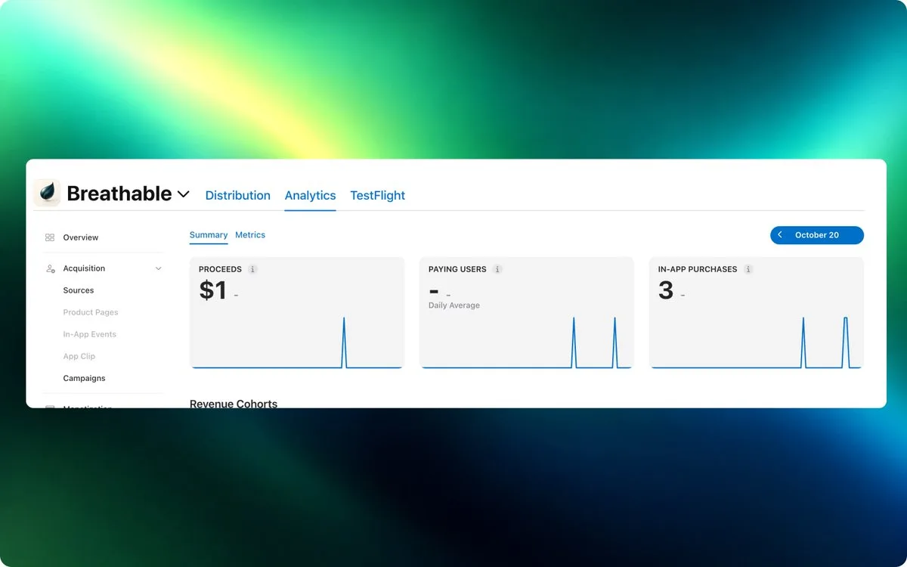Open Overview in the sidebar

[x=81, y=237]
